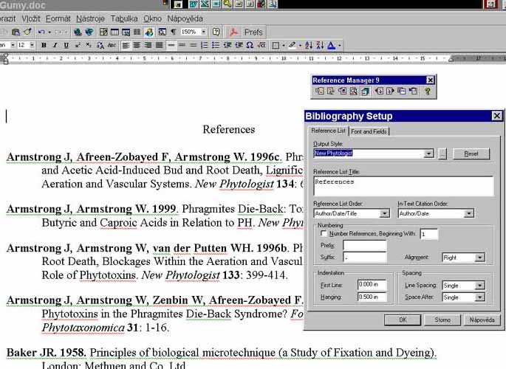Toggle subscript formatting
The image size is (506, 369).
pyautogui.click(x=89, y=45)
